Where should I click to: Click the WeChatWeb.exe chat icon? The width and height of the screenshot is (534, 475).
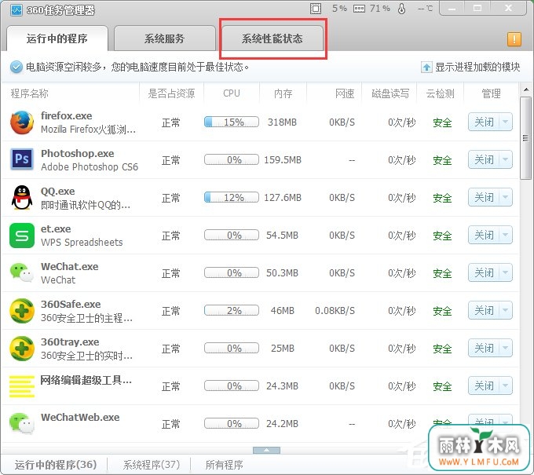(22, 423)
